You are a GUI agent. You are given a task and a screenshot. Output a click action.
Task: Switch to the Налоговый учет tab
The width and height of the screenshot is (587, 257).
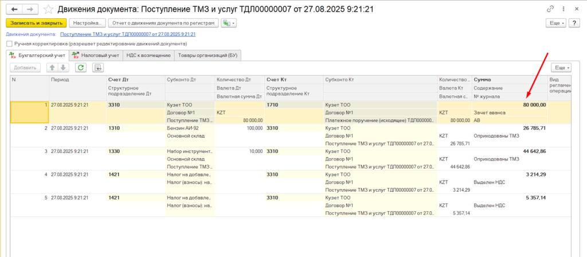click(x=95, y=55)
